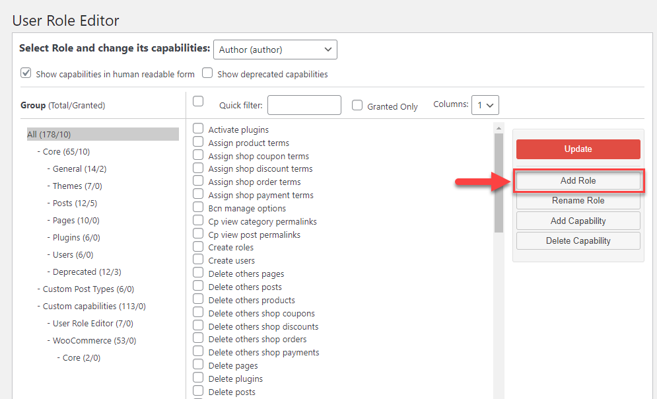Select the General (14/2) group
The image size is (657, 399).
(x=79, y=169)
